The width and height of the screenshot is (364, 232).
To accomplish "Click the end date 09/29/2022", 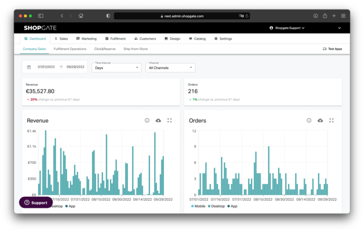I will point(75,67).
